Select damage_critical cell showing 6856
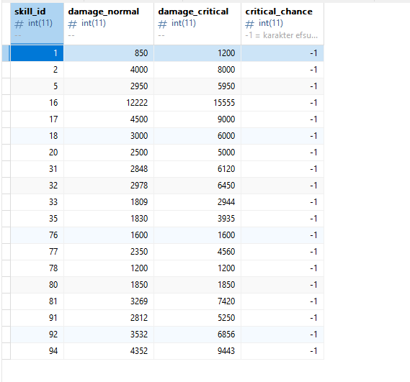 pyautogui.click(x=197, y=335)
